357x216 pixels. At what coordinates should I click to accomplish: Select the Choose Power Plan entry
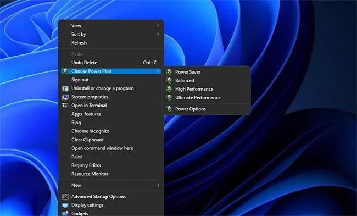[x=111, y=71]
